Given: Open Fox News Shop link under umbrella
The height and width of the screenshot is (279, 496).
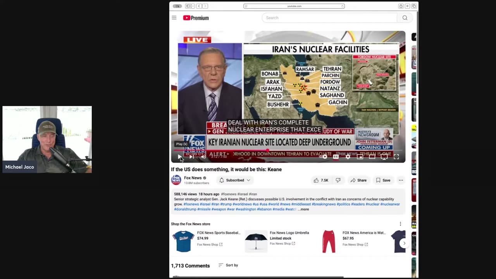Looking at the screenshot, I should [x=282, y=244].
